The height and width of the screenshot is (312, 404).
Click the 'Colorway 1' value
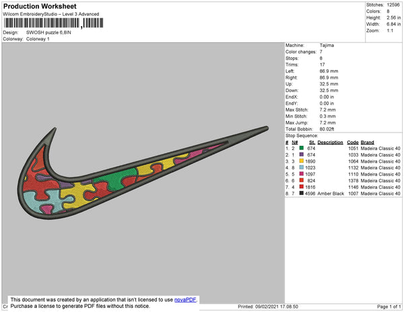point(38,39)
